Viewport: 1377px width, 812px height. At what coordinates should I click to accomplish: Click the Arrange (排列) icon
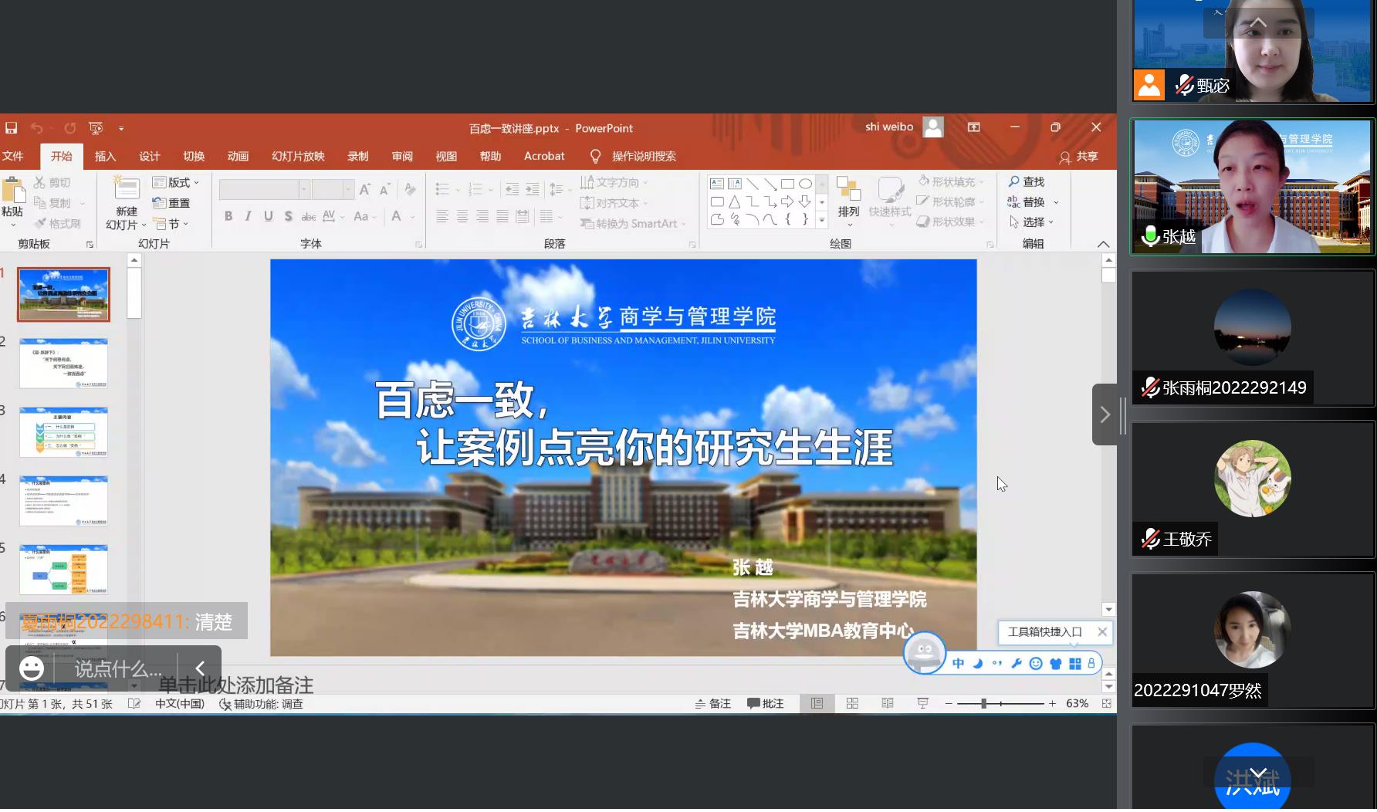tap(848, 188)
